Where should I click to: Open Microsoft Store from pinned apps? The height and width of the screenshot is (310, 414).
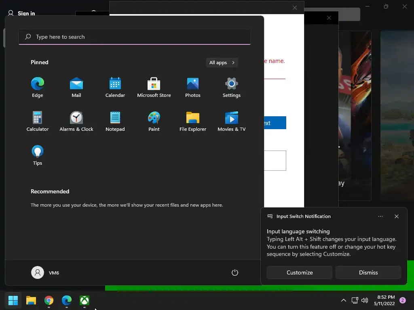(x=154, y=88)
